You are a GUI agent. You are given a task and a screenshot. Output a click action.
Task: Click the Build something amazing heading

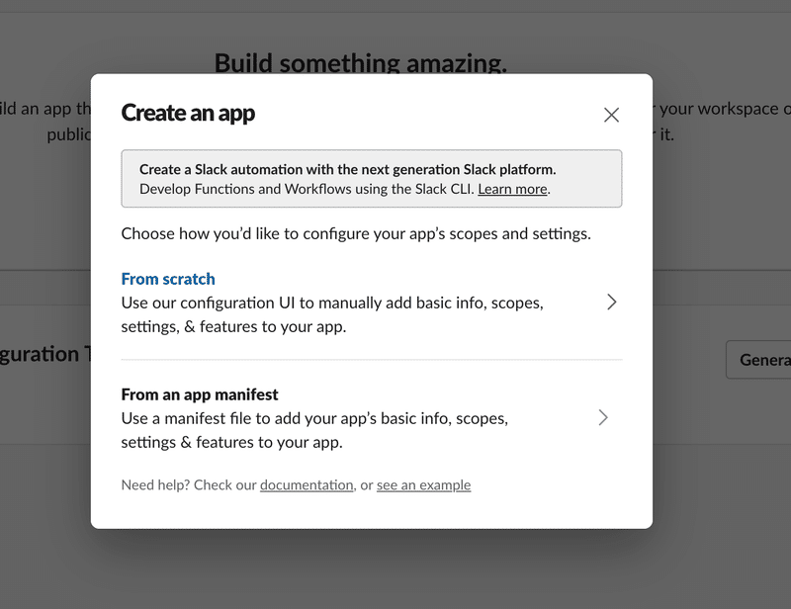(x=361, y=62)
